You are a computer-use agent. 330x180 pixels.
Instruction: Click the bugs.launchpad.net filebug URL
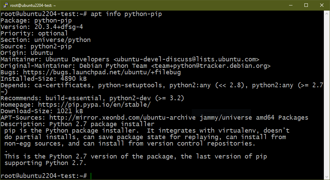click(x=102, y=72)
